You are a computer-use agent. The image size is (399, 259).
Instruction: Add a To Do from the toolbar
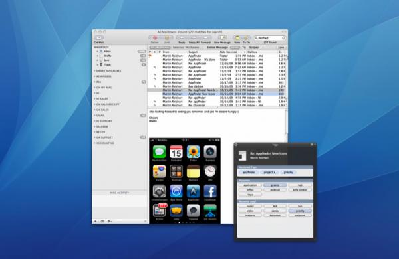click(x=246, y=38)
